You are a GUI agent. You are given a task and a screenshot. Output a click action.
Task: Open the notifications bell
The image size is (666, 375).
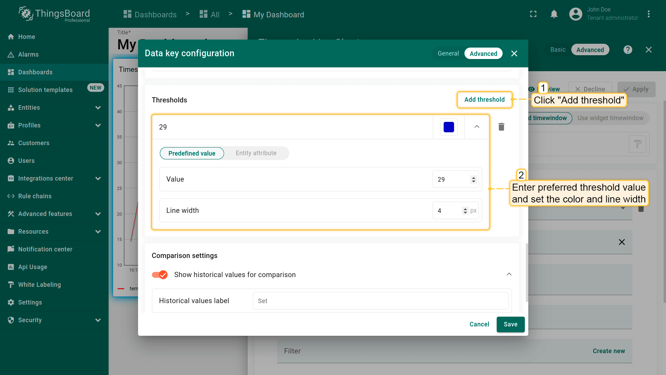click(554, 14)
